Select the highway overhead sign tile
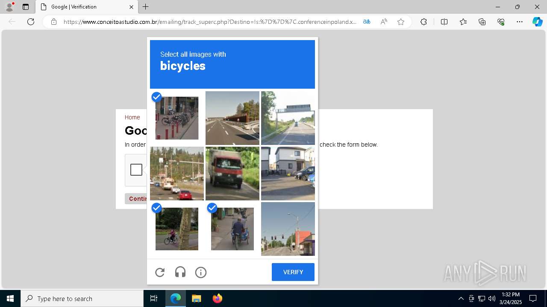Image resolution: width=547 pixels, height=307 pixels. (x=288, y=118)
